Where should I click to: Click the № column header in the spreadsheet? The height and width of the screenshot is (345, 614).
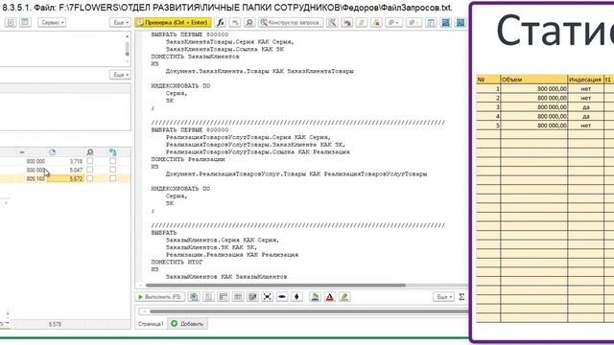coord(488,80)
